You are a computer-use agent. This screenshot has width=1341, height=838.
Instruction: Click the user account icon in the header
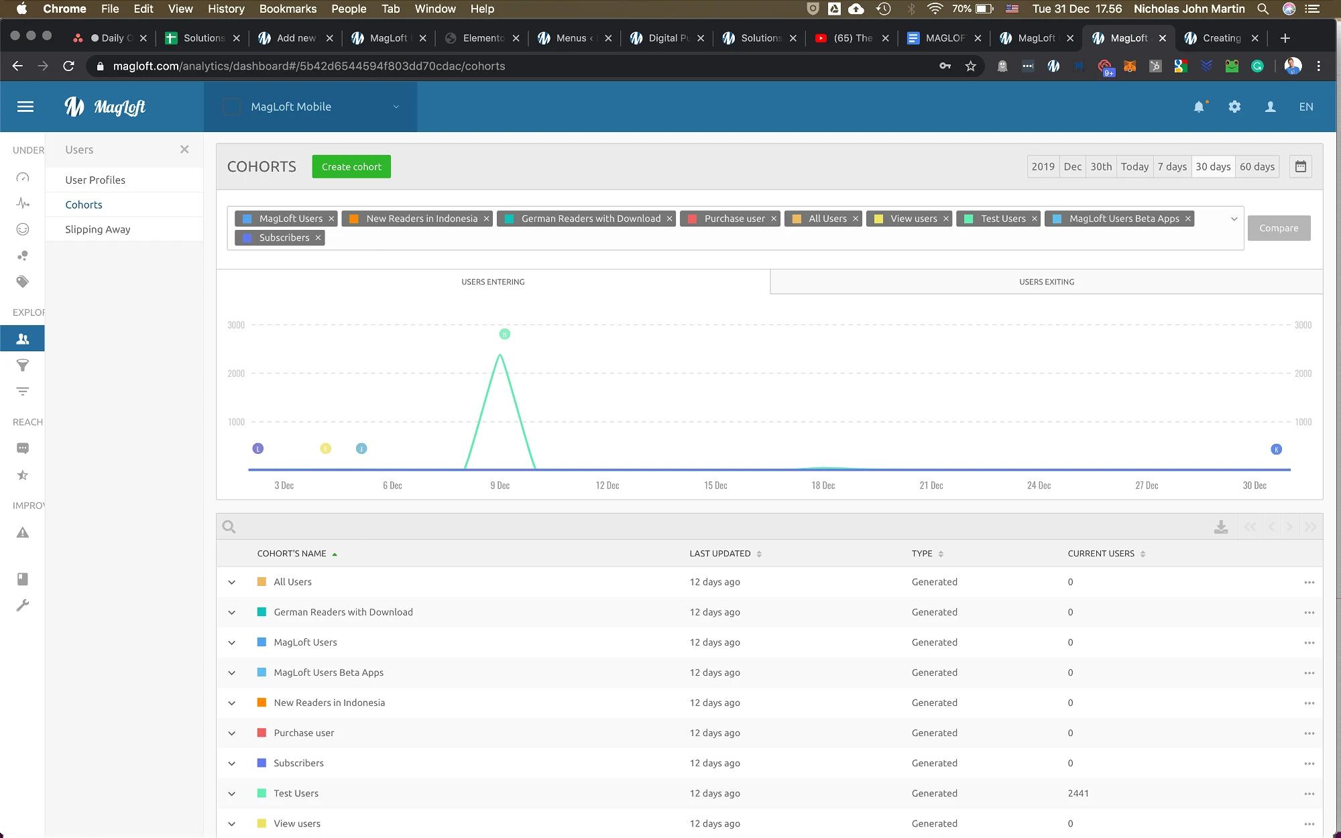click(1270, 107)
